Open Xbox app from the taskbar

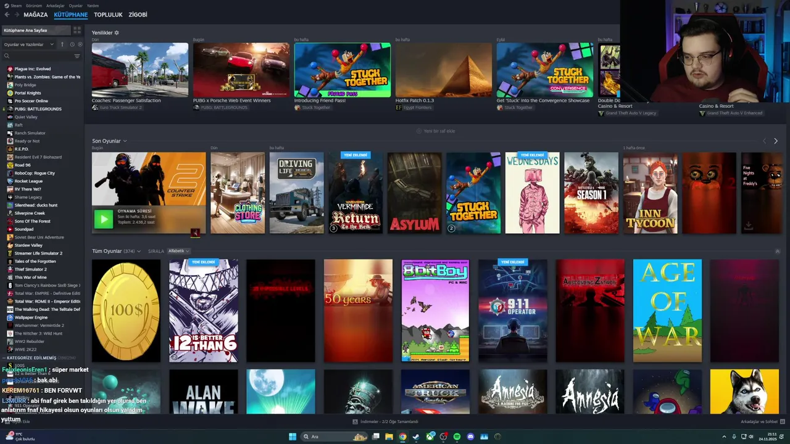coord(430,437)
